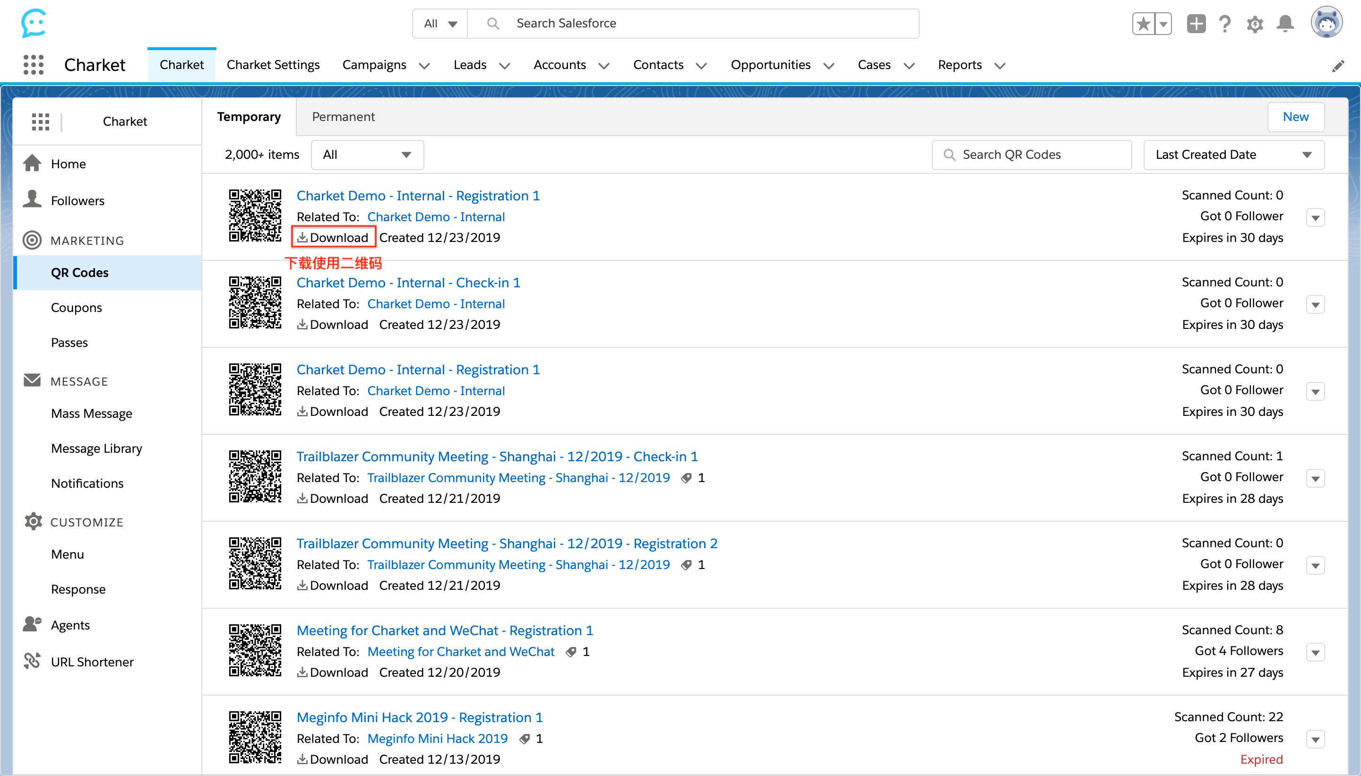Screen dimensions: 1361x776
Task: Open row actions for Meginfo Mini Hack Registration 1
Action: [x=1315, y=739]
